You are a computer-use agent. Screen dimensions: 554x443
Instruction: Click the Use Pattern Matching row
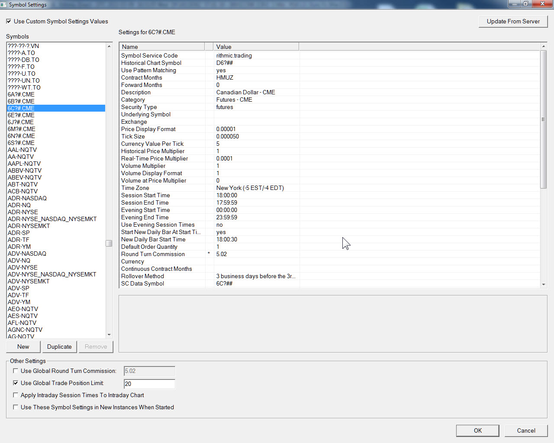coord(330,70)
